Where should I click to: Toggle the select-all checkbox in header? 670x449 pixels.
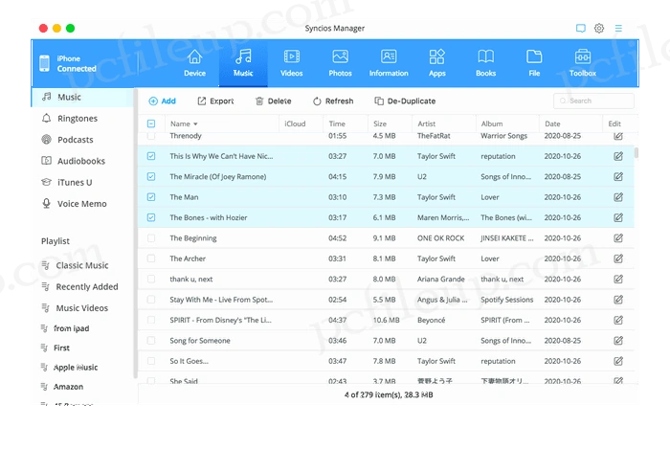(151, 123)
